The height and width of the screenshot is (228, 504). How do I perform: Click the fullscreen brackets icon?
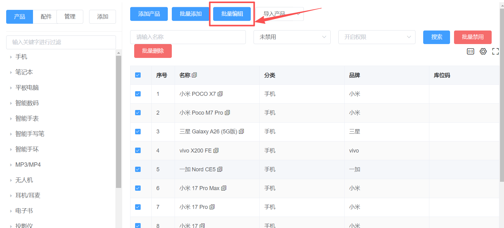(x=495, y=51)
